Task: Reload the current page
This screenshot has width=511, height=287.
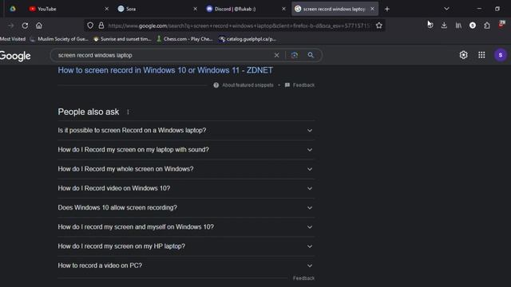Action: click(x=25, y=26)
